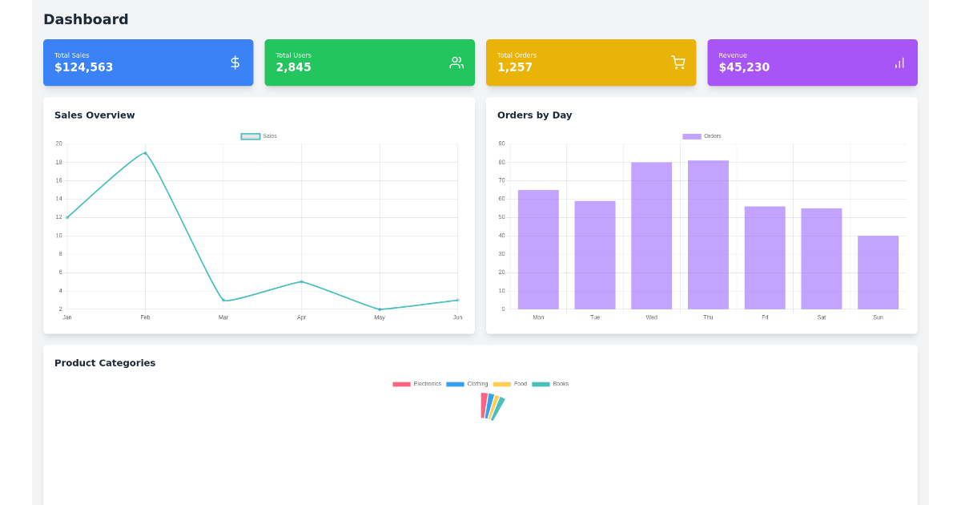This screenshot has width=961, height=505.
Task: Toggle the Sales legend in Sales Overview chart
Action: pos(258,135)
